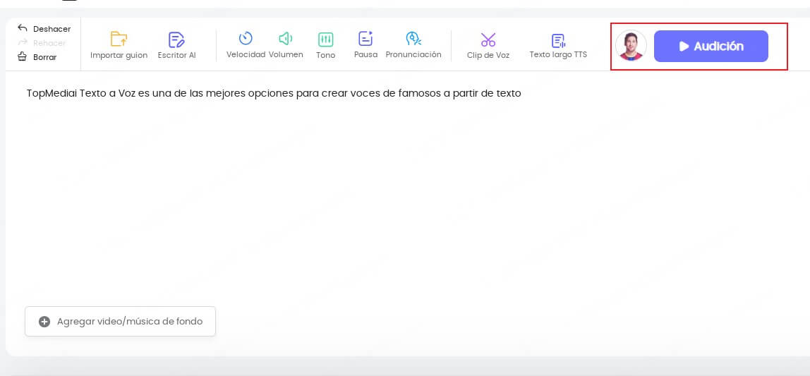Open Texto largo TTS option
The width and height of the screenshot is (810, 376).
click(x=558, y=45)
